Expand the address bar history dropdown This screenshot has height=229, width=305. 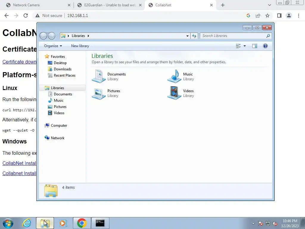click(x=187, y=36)
